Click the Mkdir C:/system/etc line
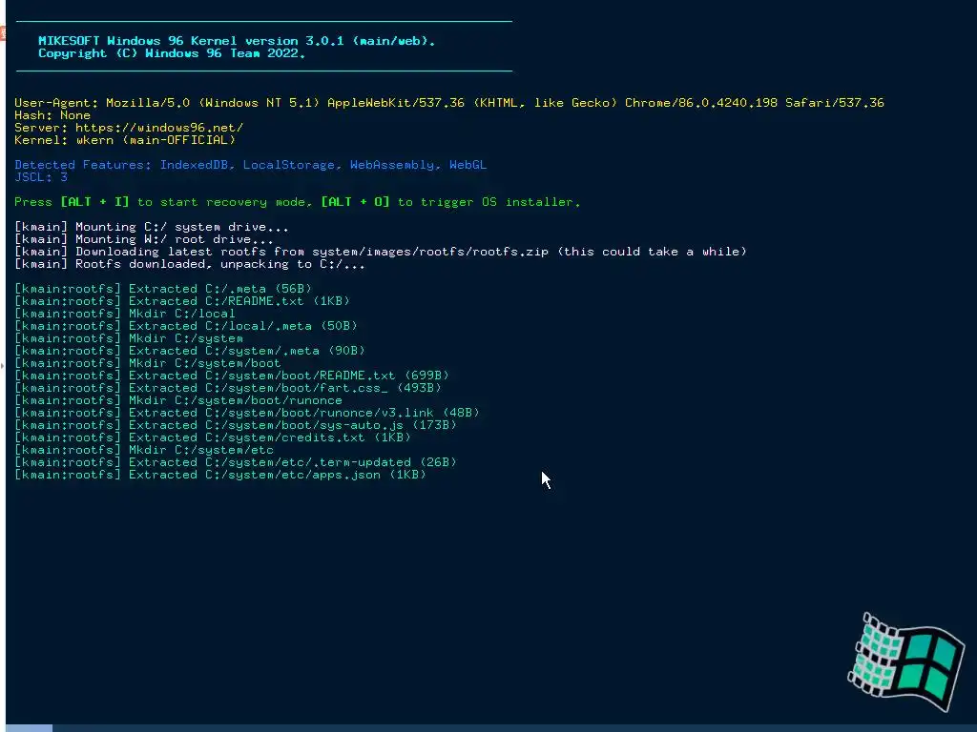 pyautogui.click(x=144, y=451)
